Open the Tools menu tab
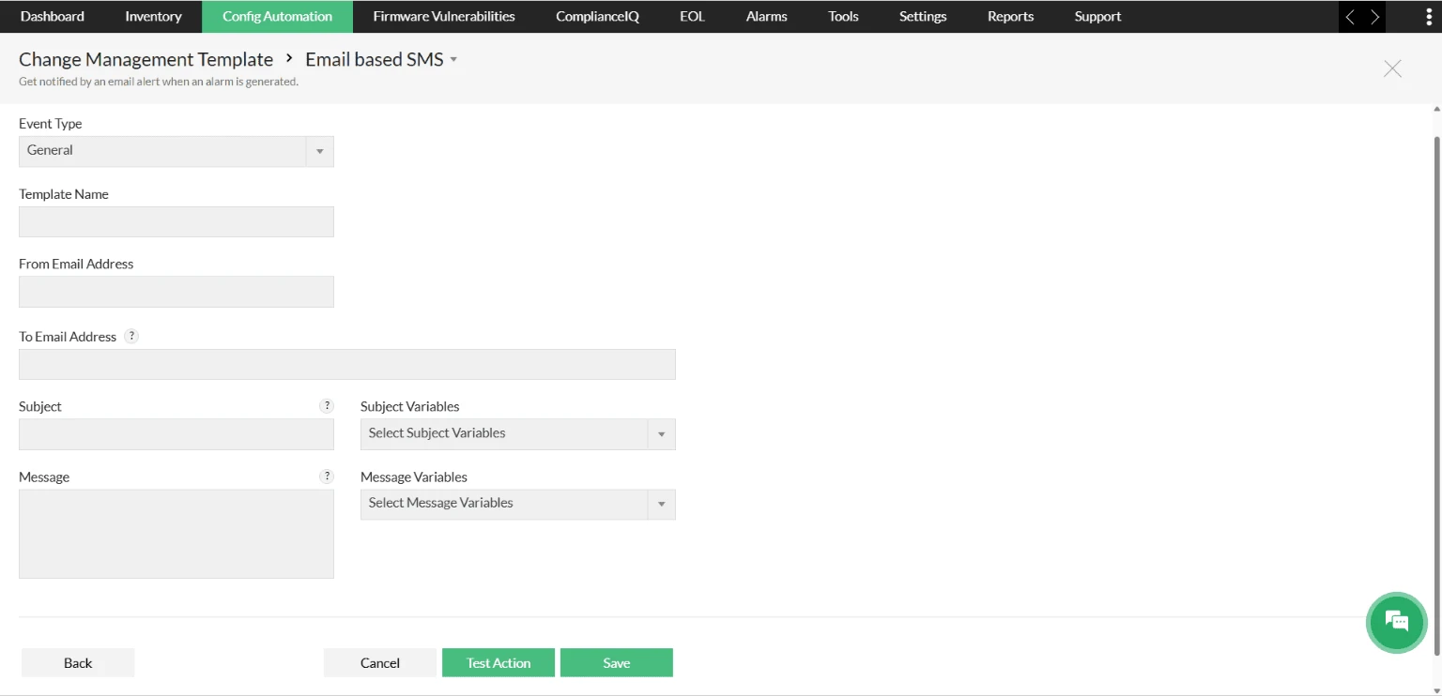The image size is (1442, 696). 843,17
